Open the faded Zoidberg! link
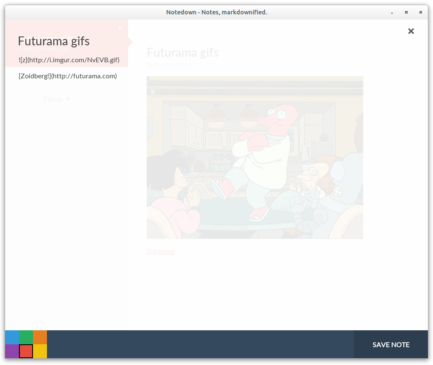This screenshot has height=365, width=433. pos(161,252)
